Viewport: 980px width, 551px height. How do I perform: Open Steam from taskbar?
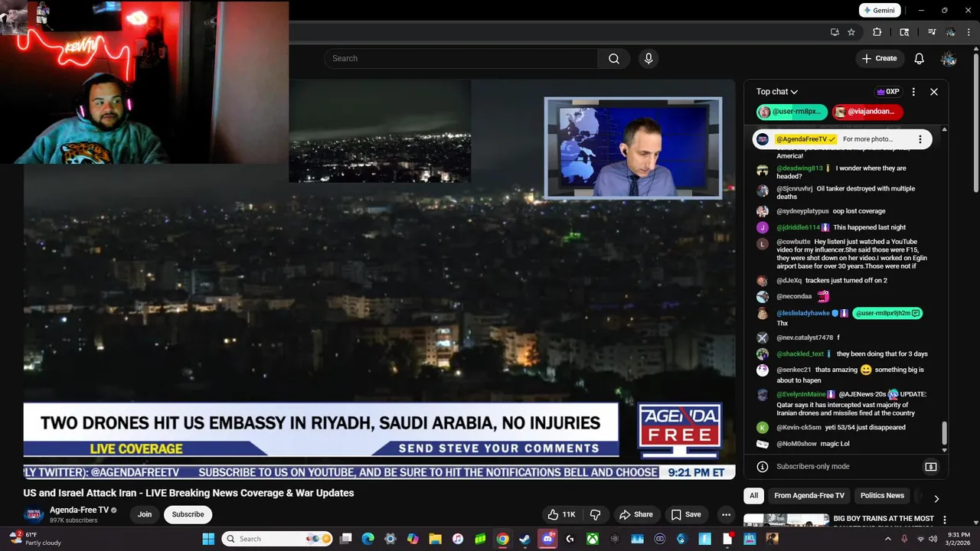pos(524,539)
